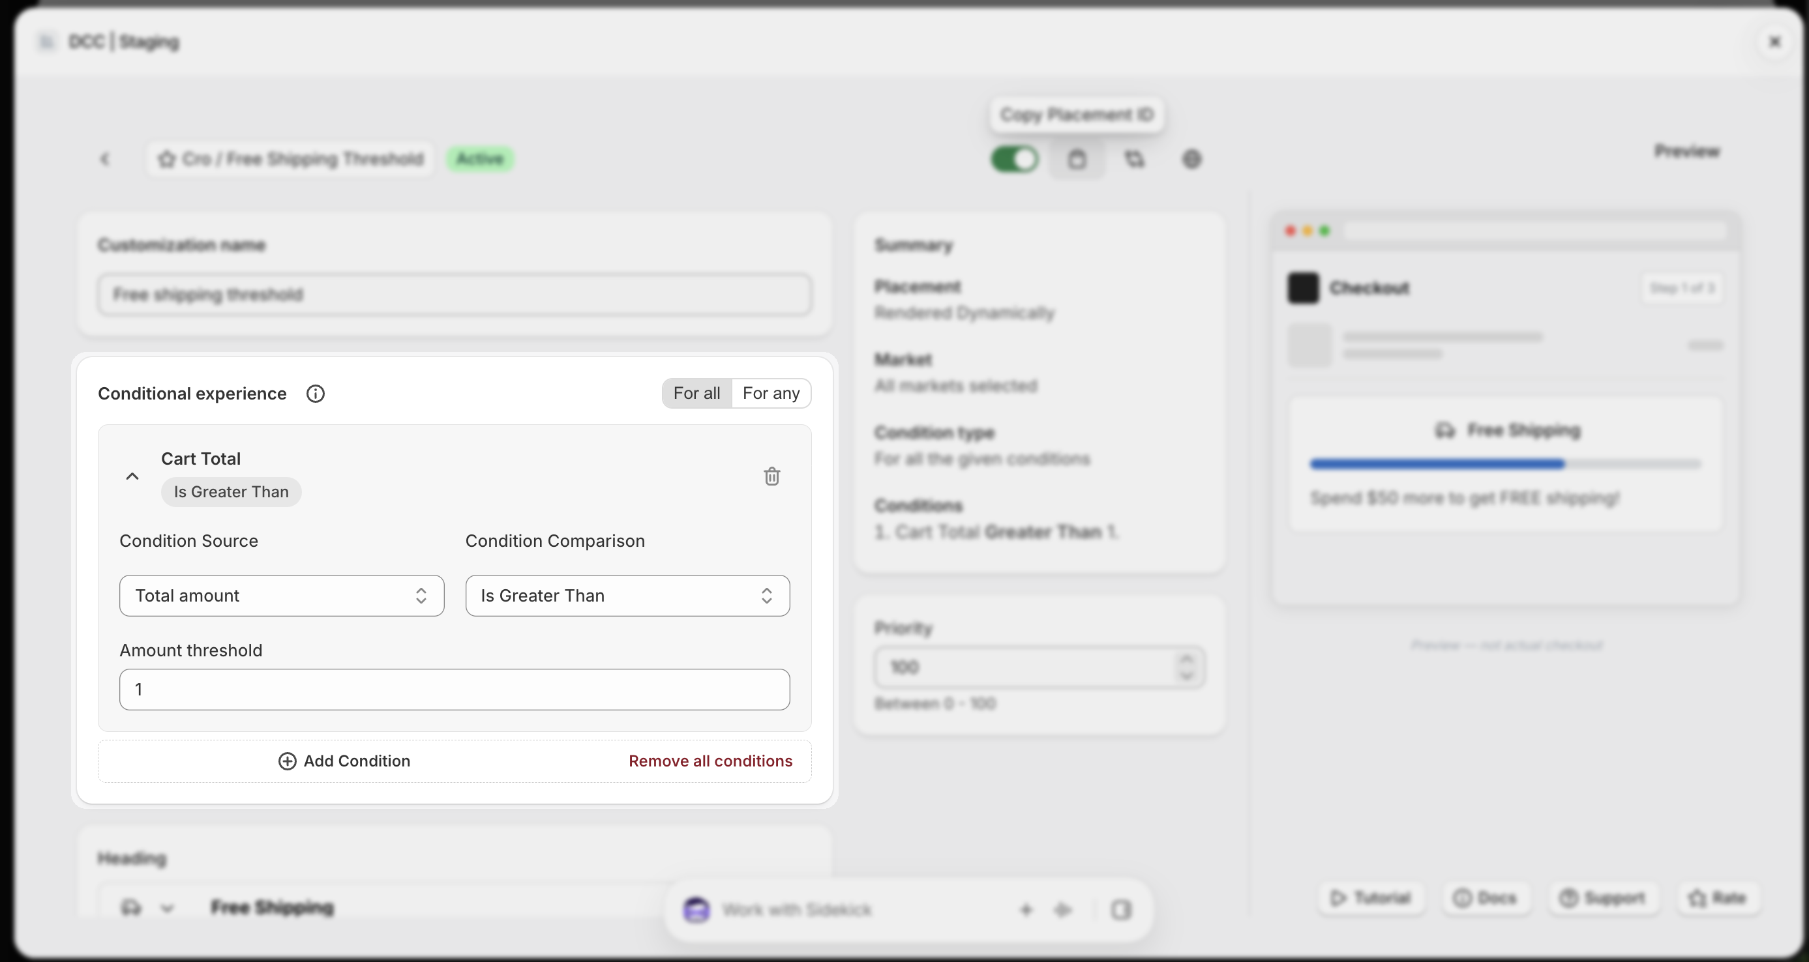Click the Active status badge
This screenshot has width=1809, height=962.
click(481, 159)
